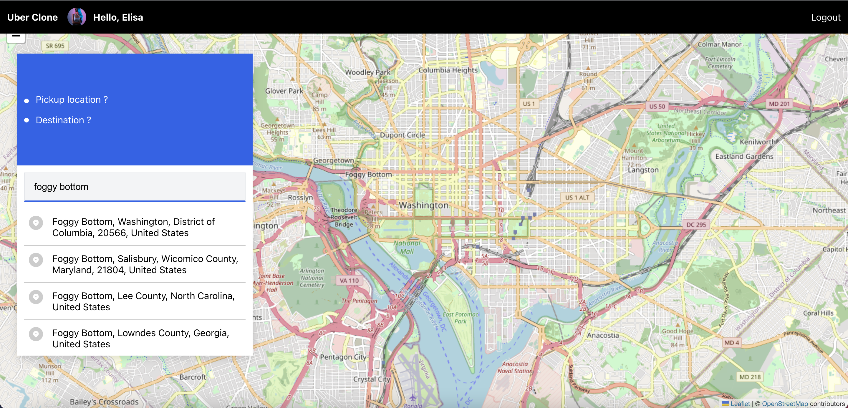Focus the 'foggy bottom' search field
The width and height of the screenshot is (848, 408).
click(x=135, y=187)
